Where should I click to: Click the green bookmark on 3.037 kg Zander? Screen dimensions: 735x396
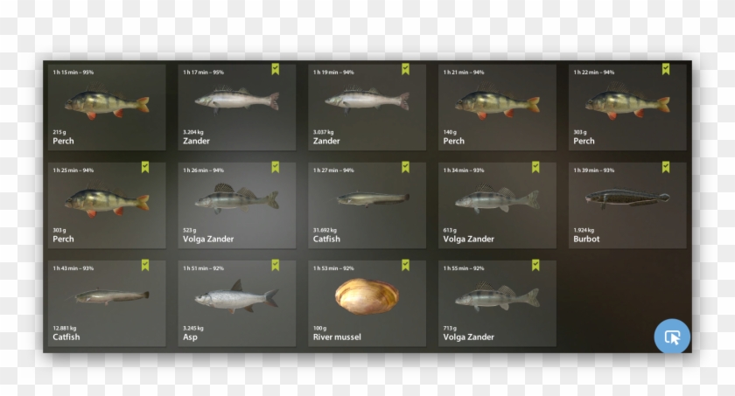[405, 69]
